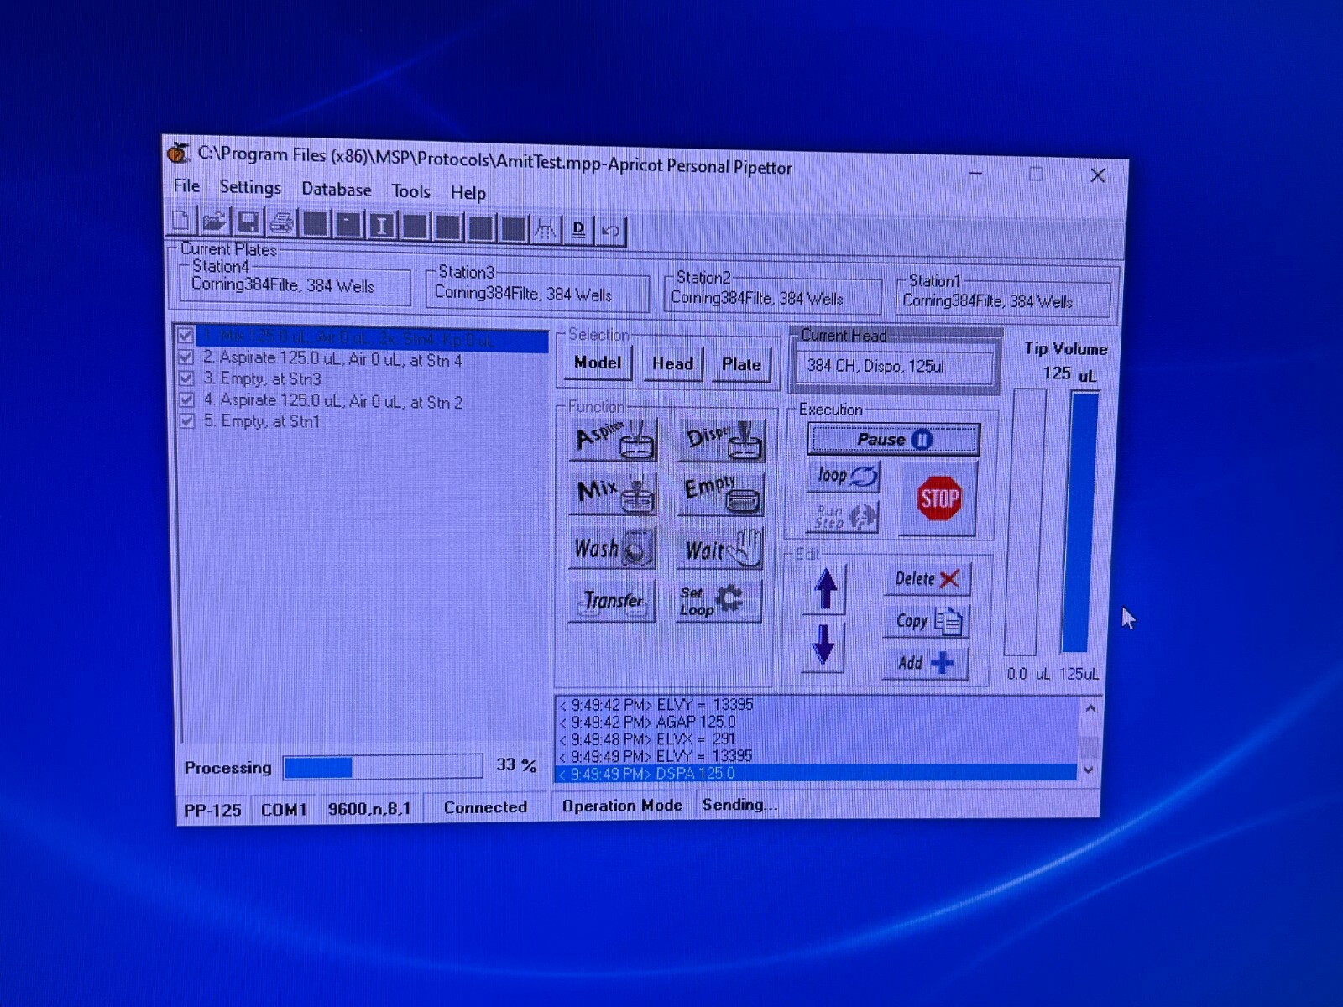This screenshot has width=1343, height=1007.
Task: Select highlighted log line DSPA 125.0
Action: pos(817,773)
